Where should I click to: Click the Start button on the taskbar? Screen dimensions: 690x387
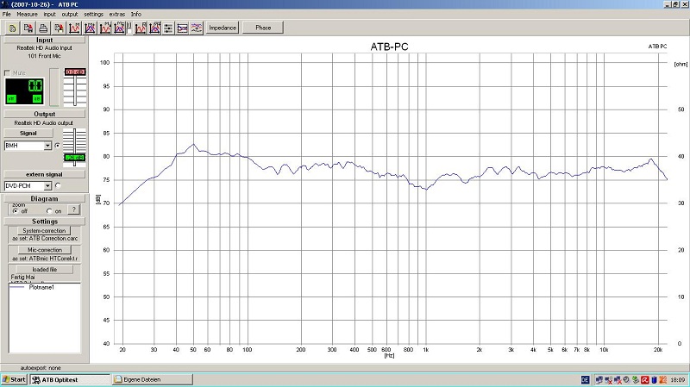pos(15,379)
